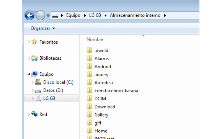This screenshot has height=139, width=222.
Task: Expand the LG G3 device node
Action: (33, 98)
